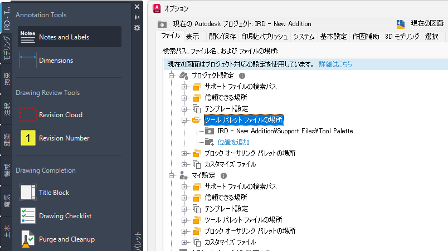Viewport: 448px width, 251px height.
Task: Click the マイ設定 user-gear icon
Action: (x=184, y=175)
